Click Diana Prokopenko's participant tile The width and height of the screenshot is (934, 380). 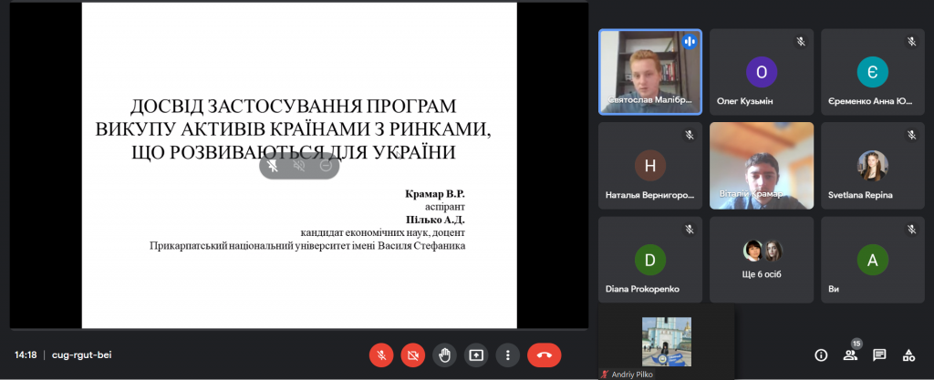point(649,259)
